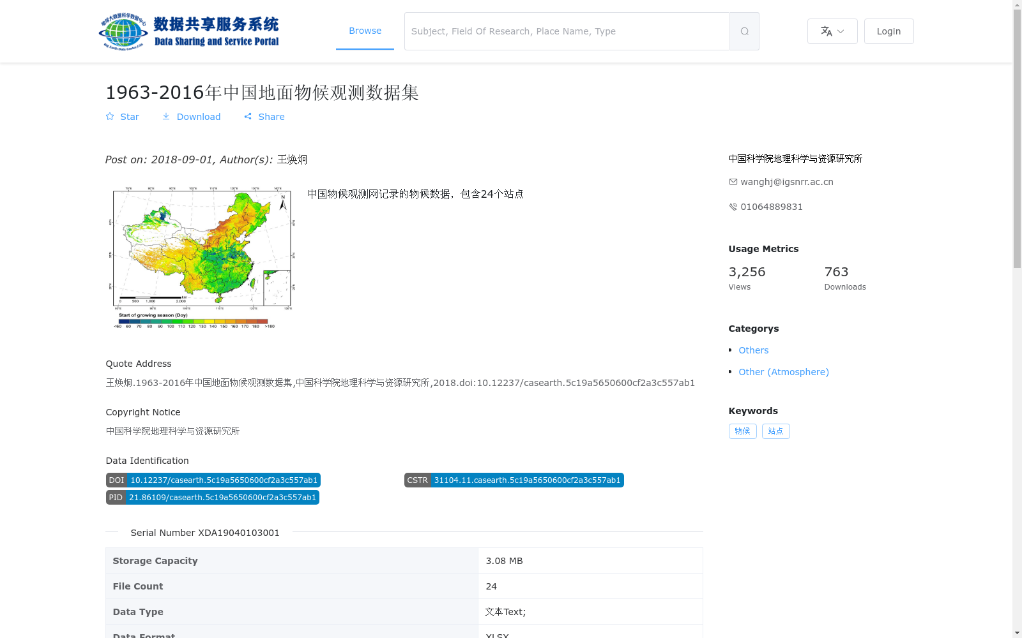
Task: Click the scrollbar down arrow
Action: 1017,633
